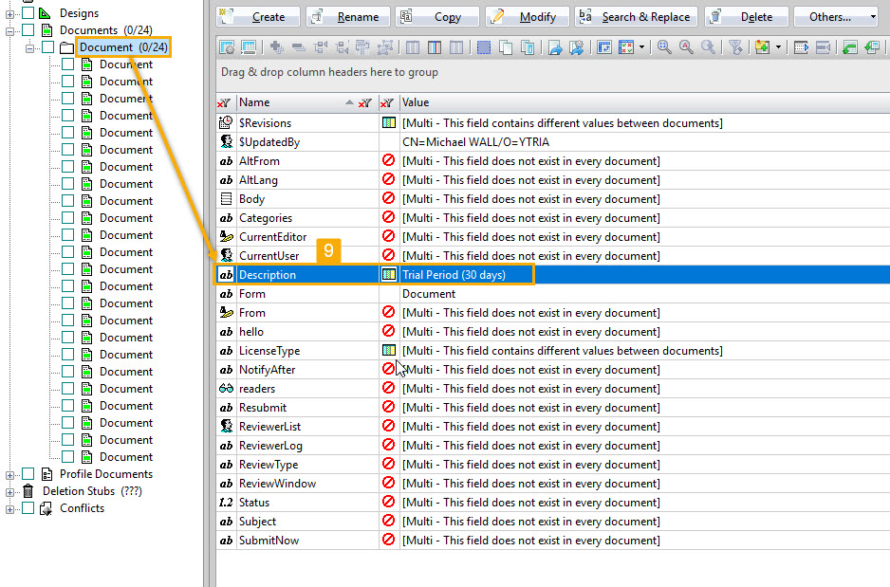Expand the Designs tree node
The height and width of the screenshot is (587, 890).
[8, 12]
